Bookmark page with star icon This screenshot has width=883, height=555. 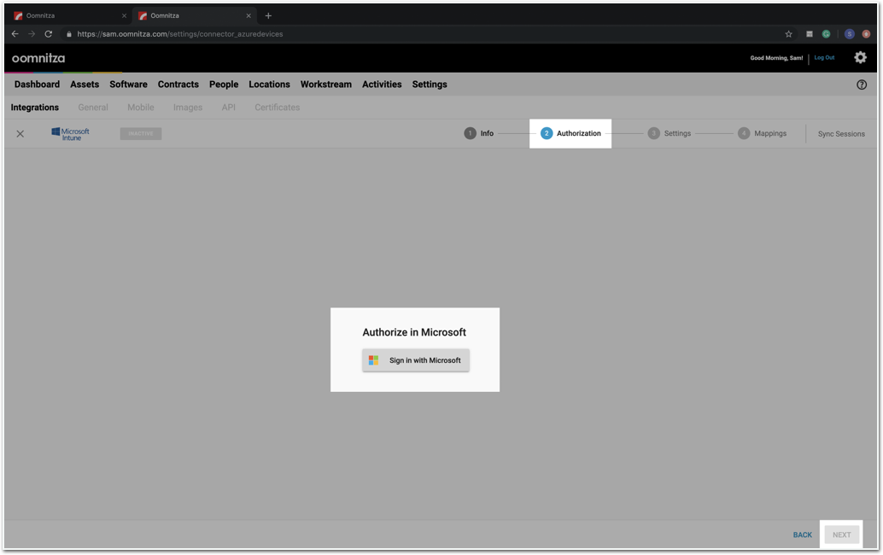[x=788, y=34]
